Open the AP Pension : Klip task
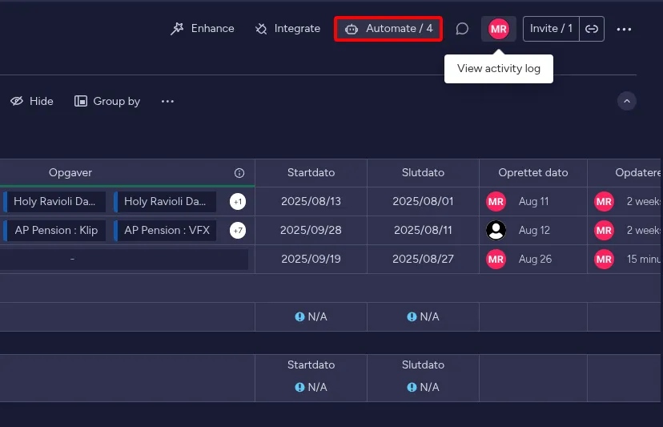 click(x=55, y=231)
